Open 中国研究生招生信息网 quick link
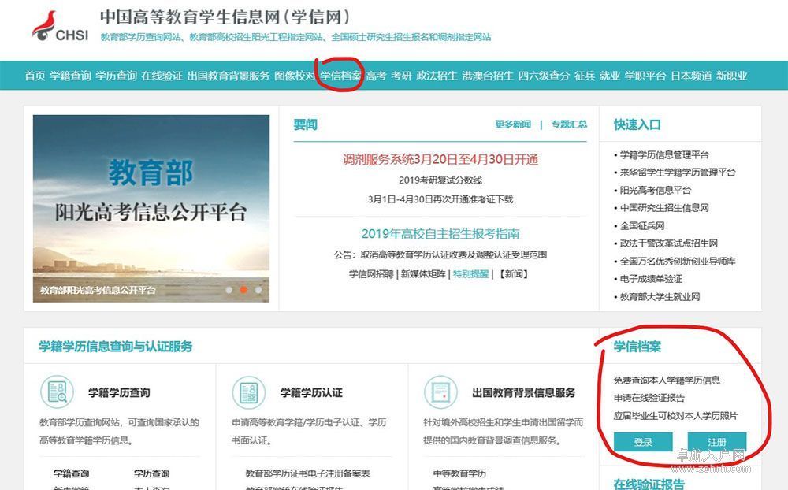The image size is (788, 490). [x=664, y=207]
